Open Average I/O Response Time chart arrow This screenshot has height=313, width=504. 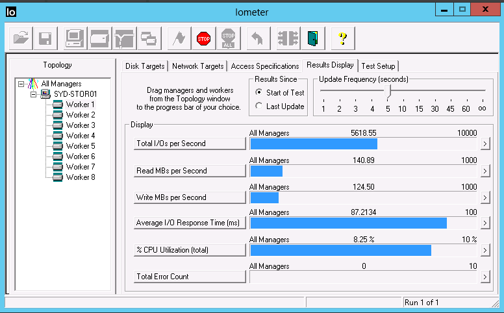[x=485, y=223]
